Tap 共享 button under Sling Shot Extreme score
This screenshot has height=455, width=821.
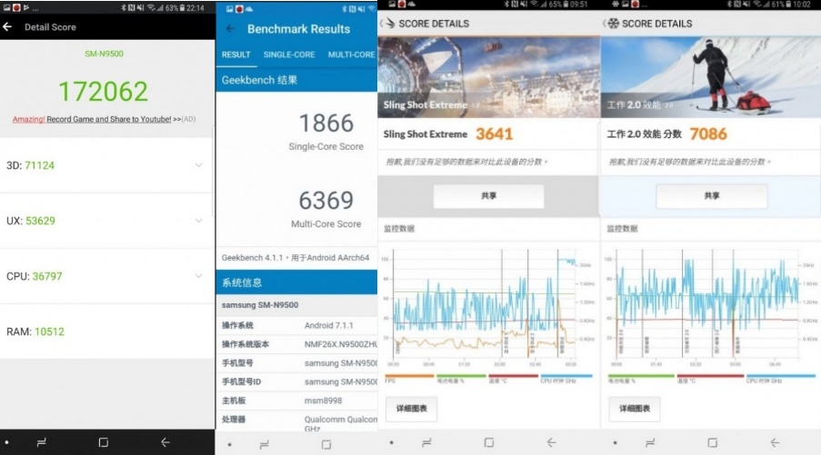(x=488, y=195)
